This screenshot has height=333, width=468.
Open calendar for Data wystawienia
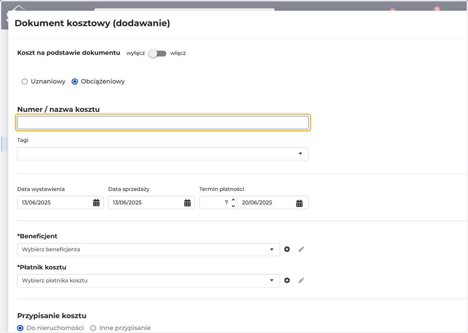pyautogui.click(x=96, y=203)
